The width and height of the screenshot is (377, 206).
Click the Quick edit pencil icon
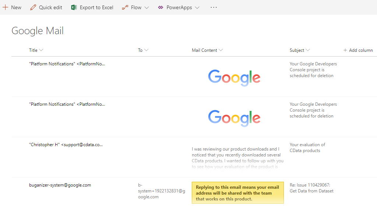33,7
